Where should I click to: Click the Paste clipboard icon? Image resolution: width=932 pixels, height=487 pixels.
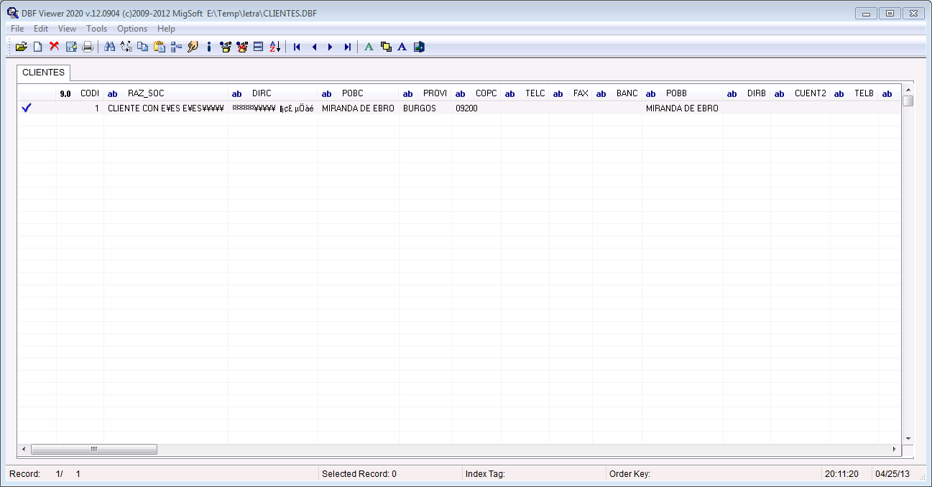160,47
